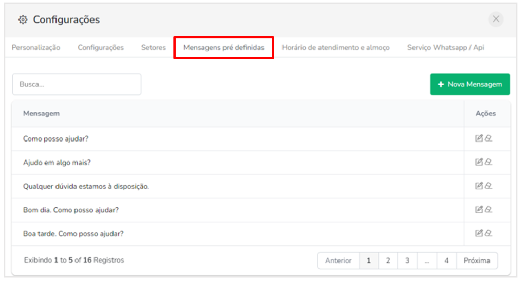Delete the 'Bom dia. Como posso ajudar?' message
This screenshot has height=281, width=526.
[x=489, y=209]
